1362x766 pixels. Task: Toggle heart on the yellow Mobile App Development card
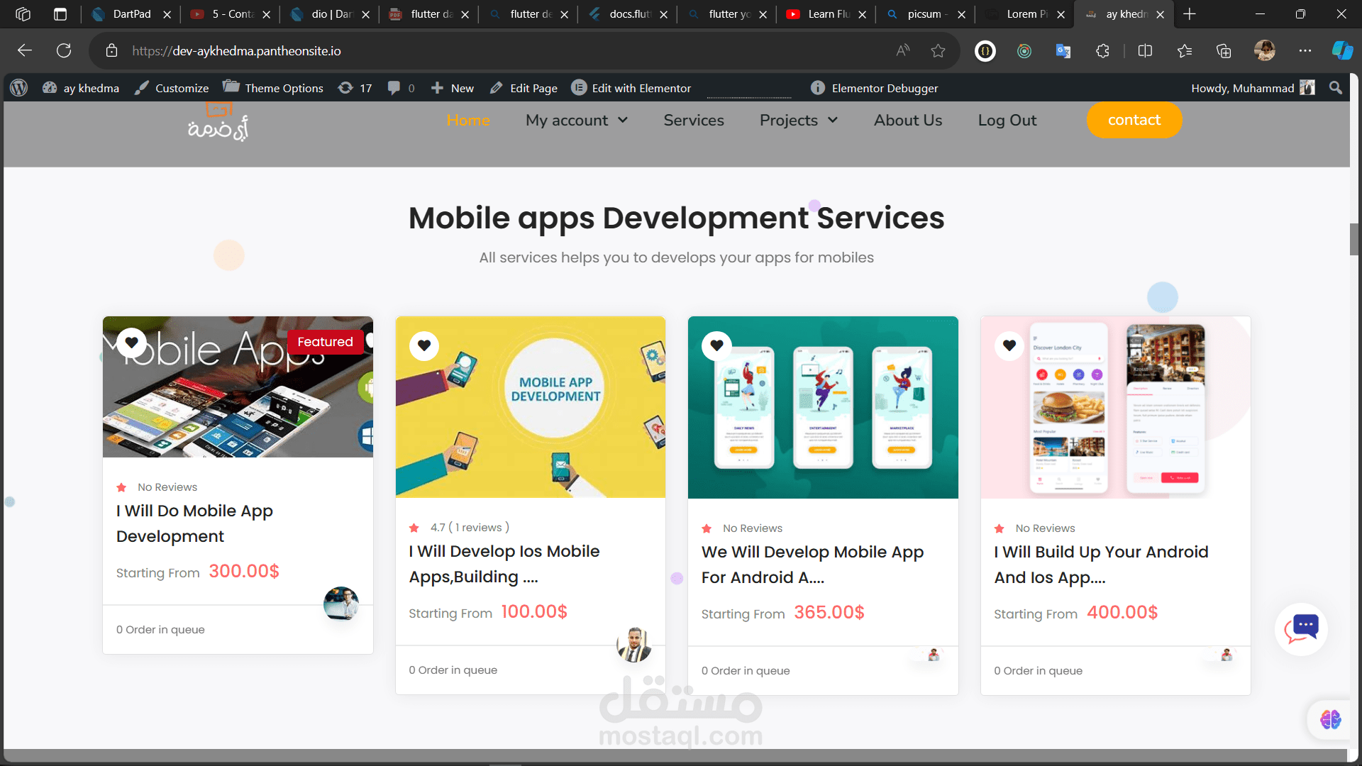pos(424,345)
